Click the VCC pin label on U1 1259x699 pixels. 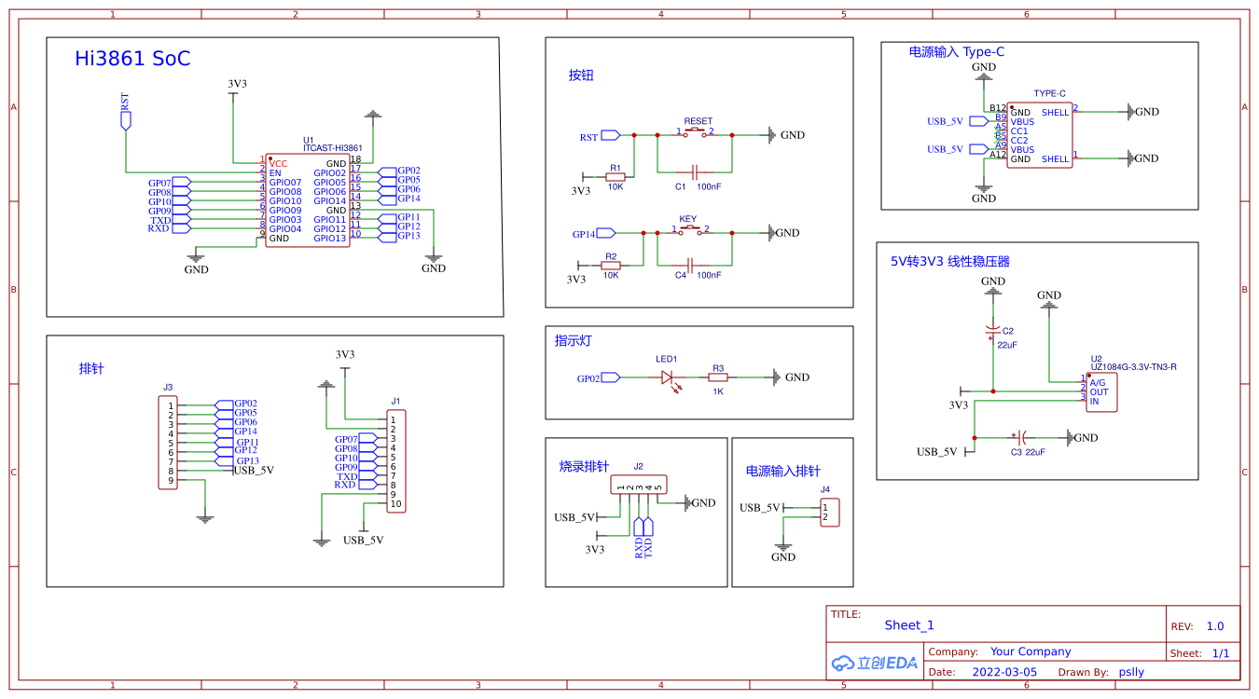(279, 164)
